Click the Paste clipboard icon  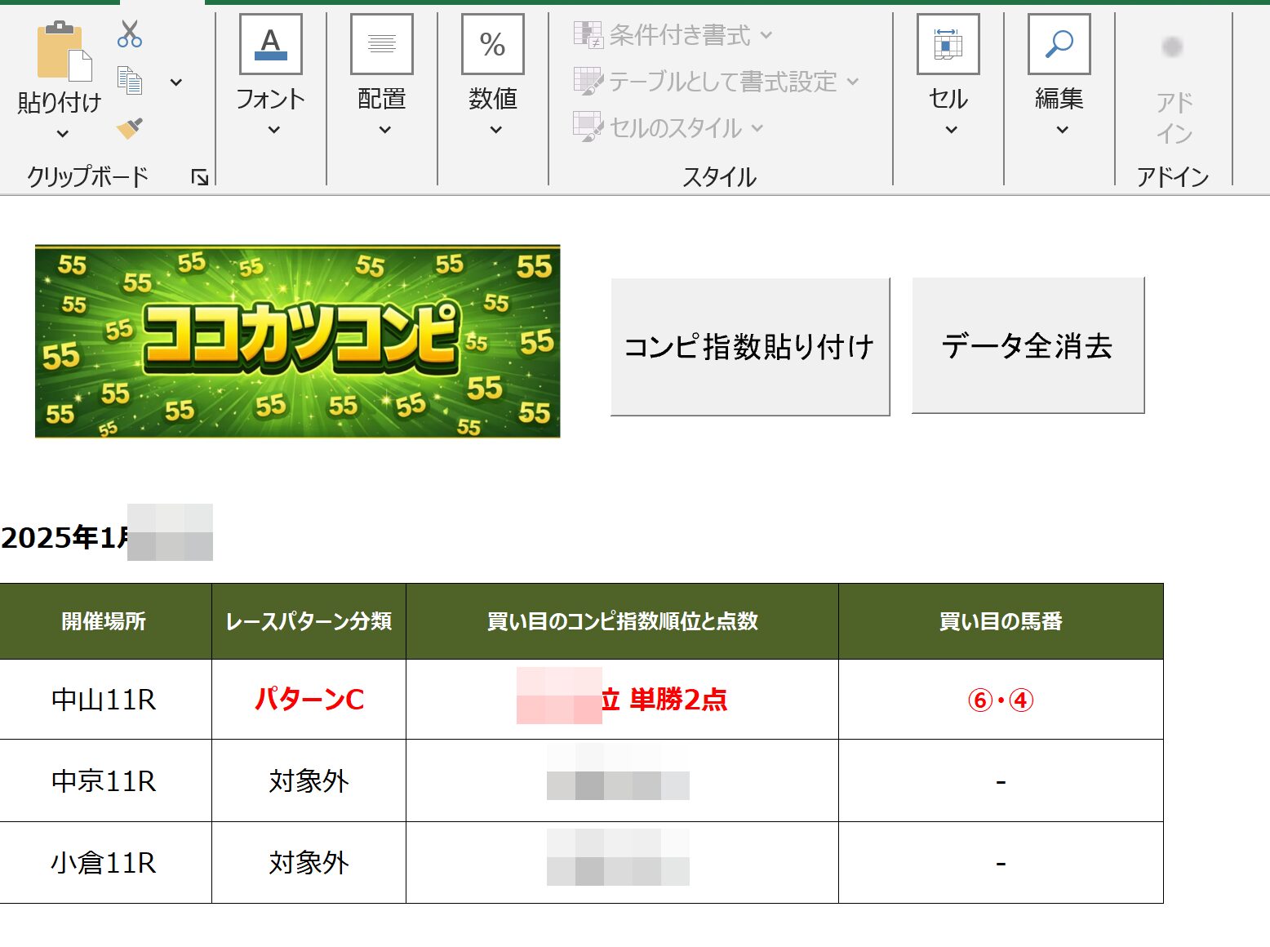[x=63, y=52]
